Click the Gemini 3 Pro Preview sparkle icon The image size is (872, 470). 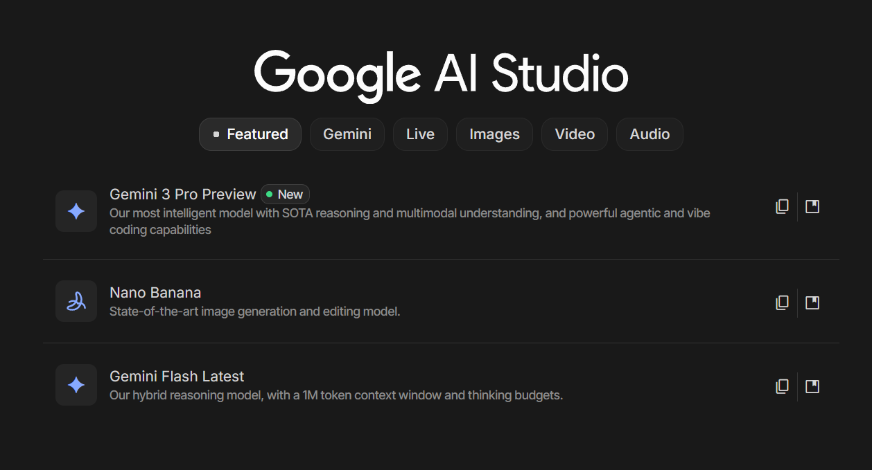click(76, 211)
